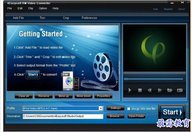Stop the preview playback

click(x=140, y=90)
